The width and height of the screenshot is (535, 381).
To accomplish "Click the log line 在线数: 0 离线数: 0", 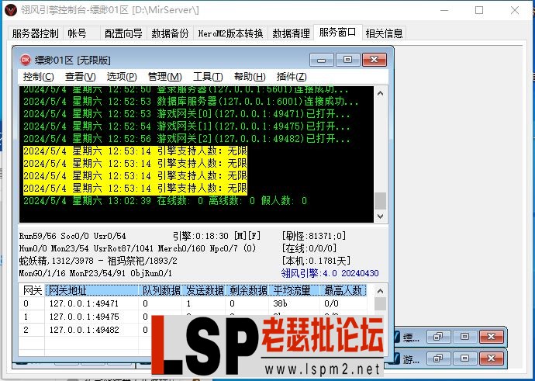I will pos(165,201).
